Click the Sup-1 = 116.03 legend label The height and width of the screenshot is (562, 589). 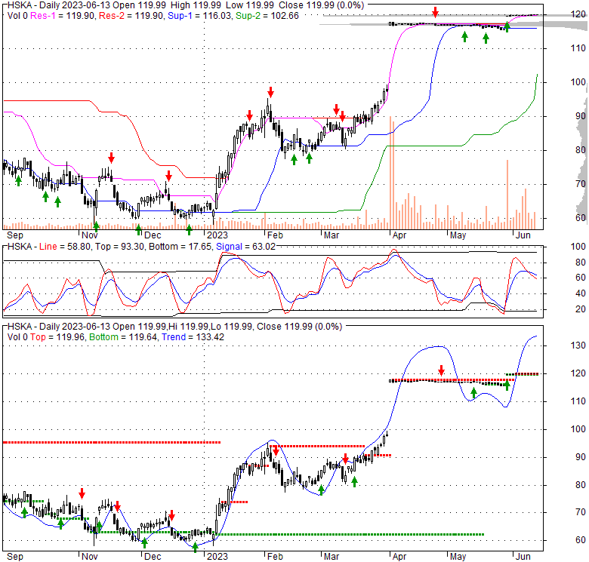(200, 16)
